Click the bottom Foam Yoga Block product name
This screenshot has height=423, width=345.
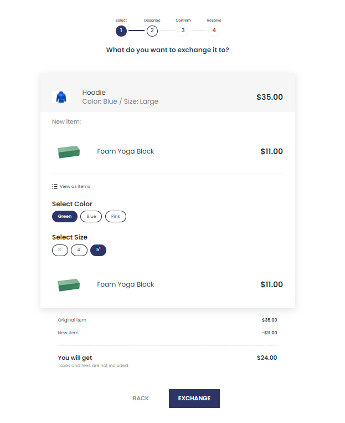[x=126, y=284]
